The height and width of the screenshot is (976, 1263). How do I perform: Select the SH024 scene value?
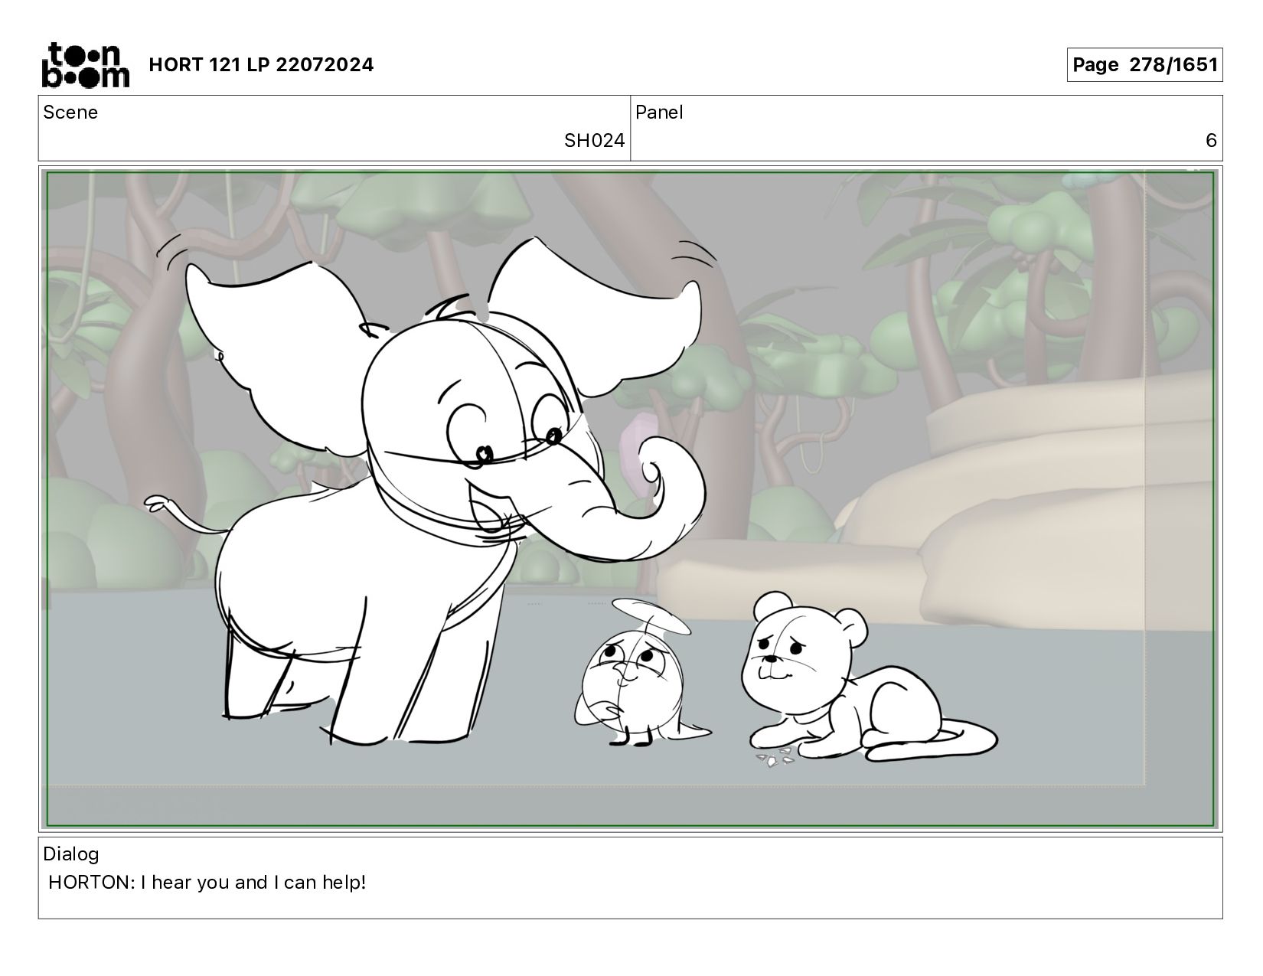pyautogui.click(x=594, y=141)
